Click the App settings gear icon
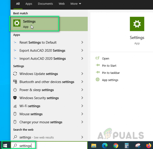 coord(97,79)
